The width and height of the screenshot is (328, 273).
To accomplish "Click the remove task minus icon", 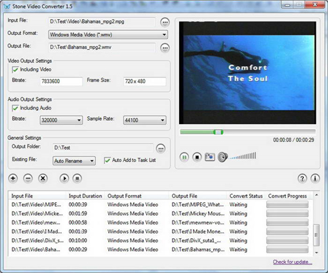I will (x=28, y=178).
